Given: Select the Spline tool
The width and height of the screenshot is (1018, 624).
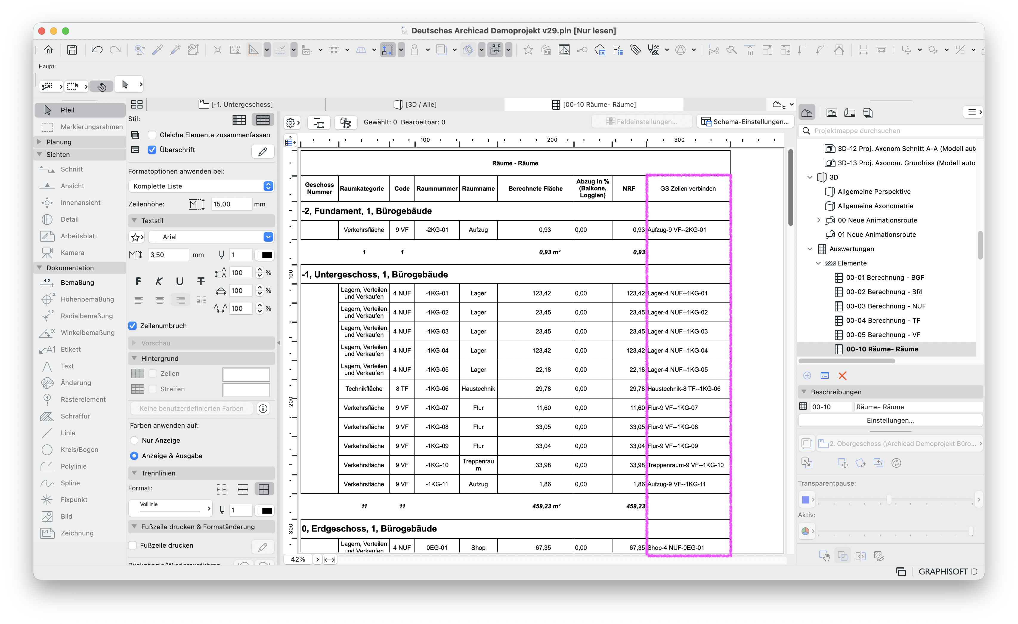Looking at the screenshot, I should pos(80,483).
